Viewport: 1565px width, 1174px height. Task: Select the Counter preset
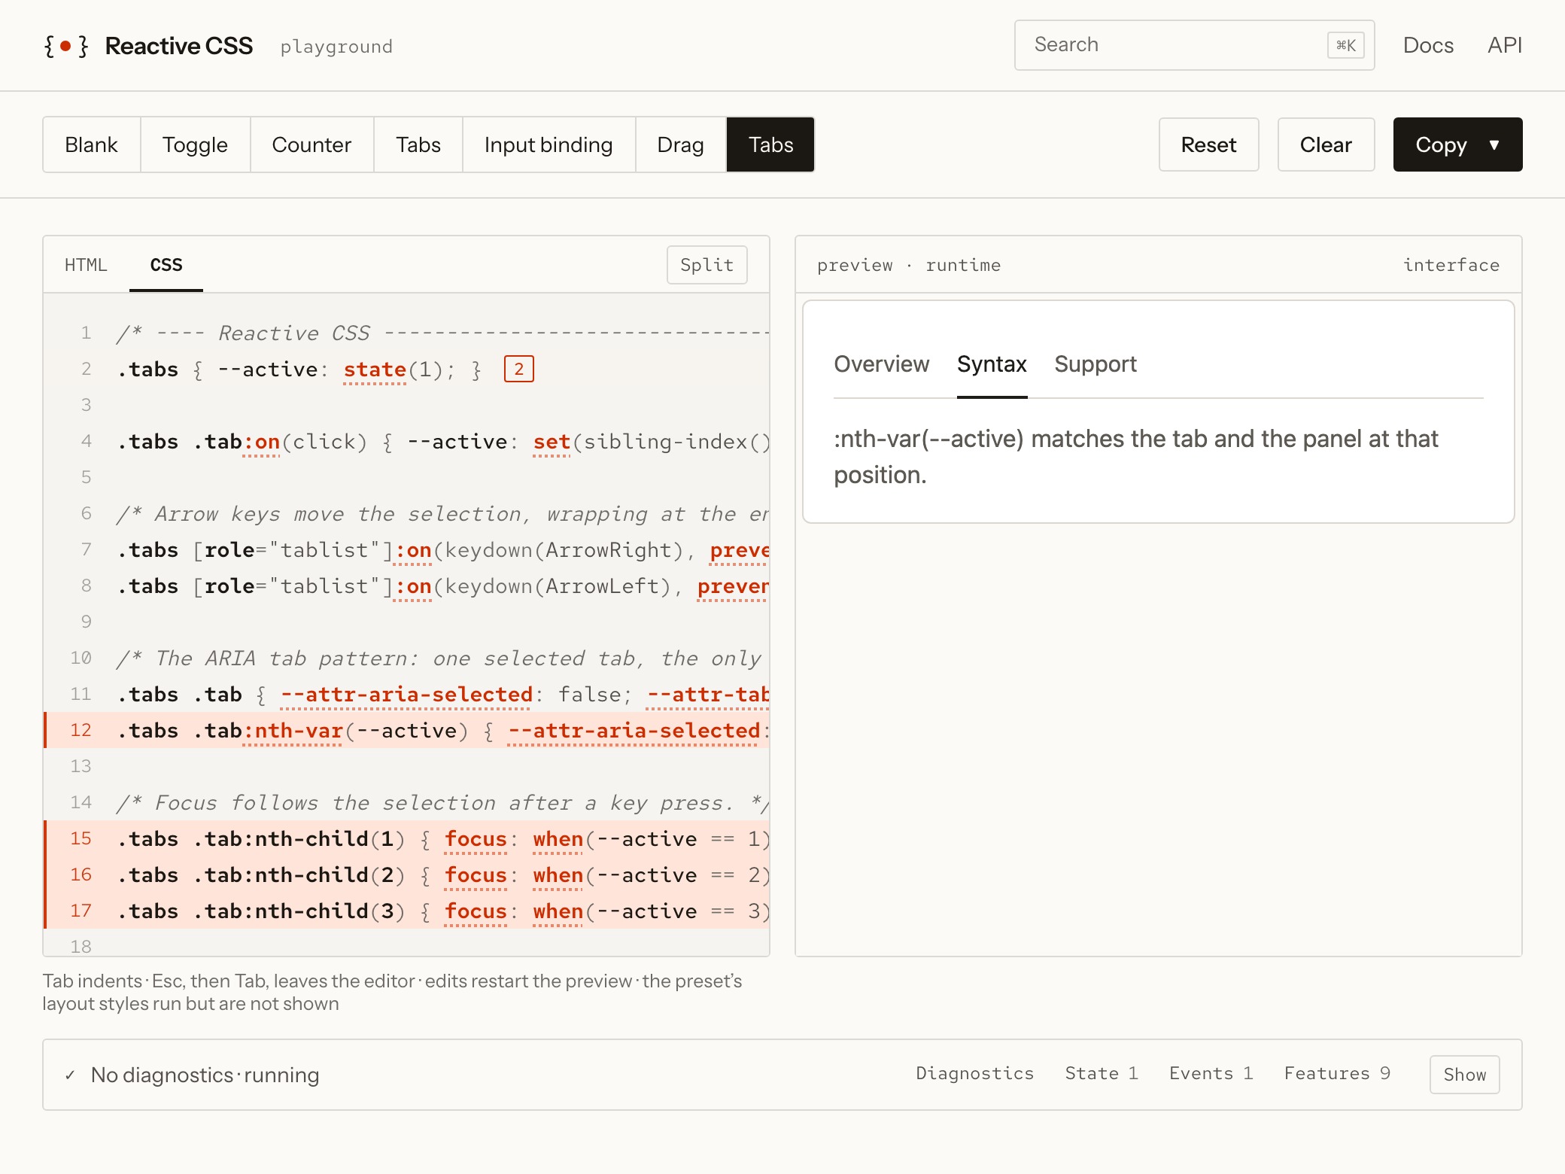coord(311,144)
